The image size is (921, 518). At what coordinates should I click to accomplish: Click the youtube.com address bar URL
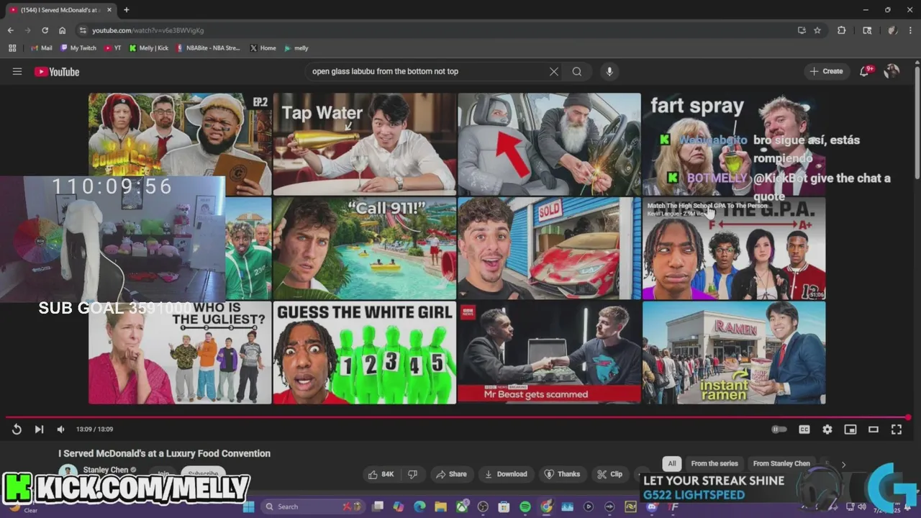click(148, 30)
